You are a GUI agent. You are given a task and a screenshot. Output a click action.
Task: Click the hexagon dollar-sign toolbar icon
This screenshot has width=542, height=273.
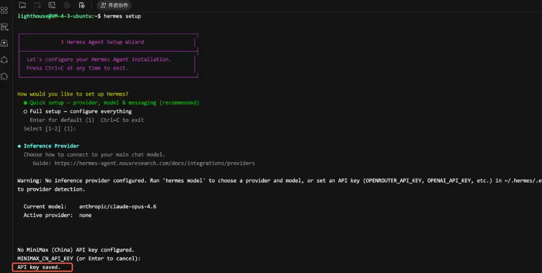tap(67, 5)
